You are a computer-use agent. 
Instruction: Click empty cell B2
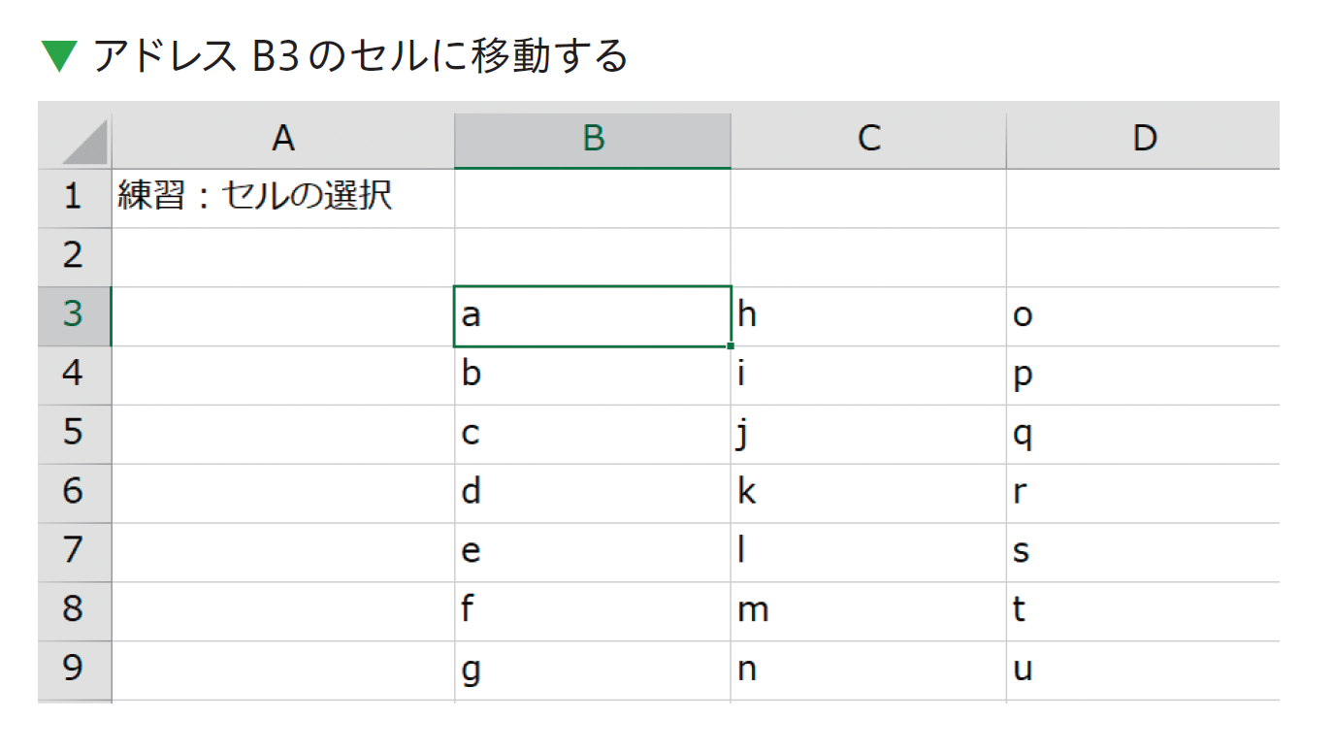593,257
